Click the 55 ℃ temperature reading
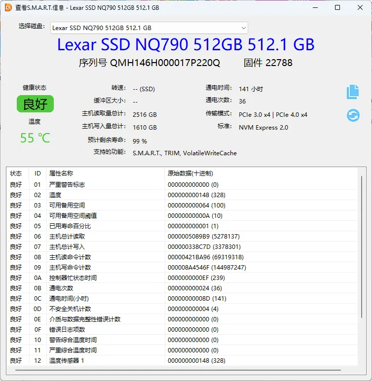 35,138
